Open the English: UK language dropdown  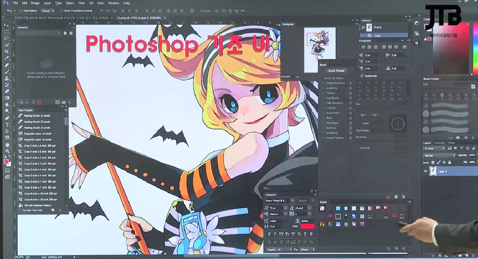(279, 250)
